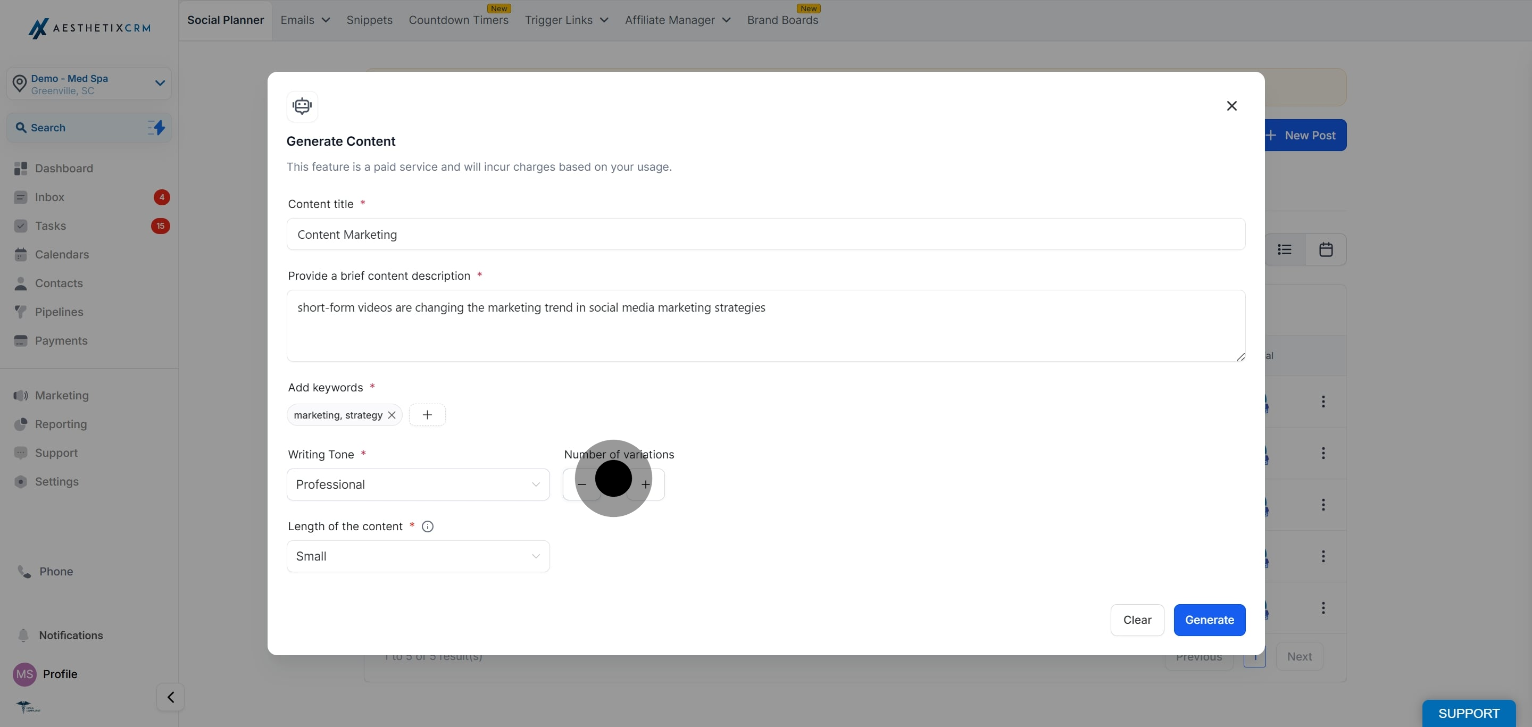Open the quick actions lightning icon

[156, 128]
